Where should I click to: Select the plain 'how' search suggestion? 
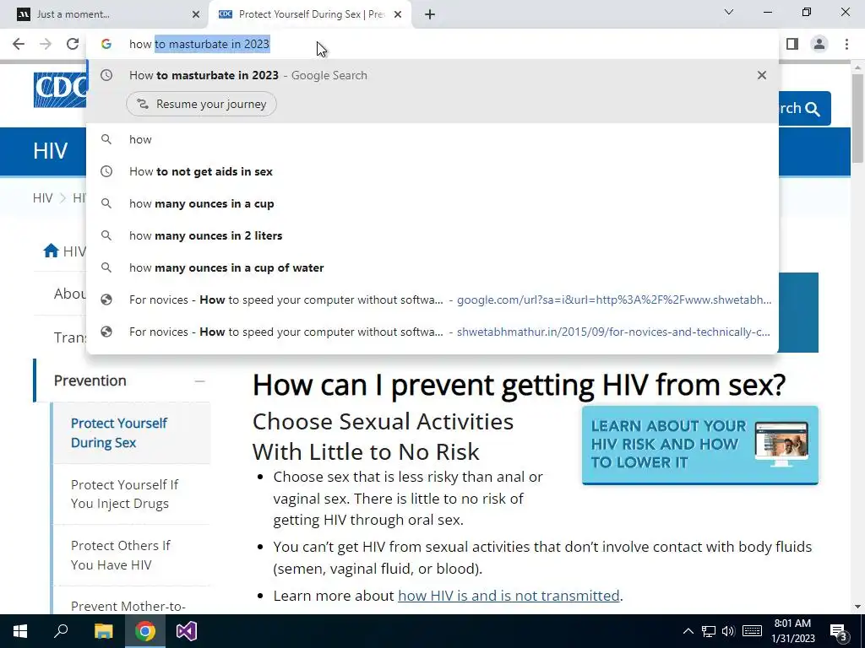coord(432,139)
